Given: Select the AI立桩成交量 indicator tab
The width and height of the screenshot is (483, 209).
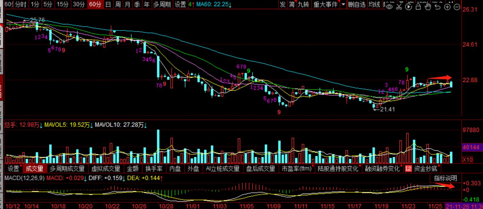Looking at the screenshot, I should 223,169.
